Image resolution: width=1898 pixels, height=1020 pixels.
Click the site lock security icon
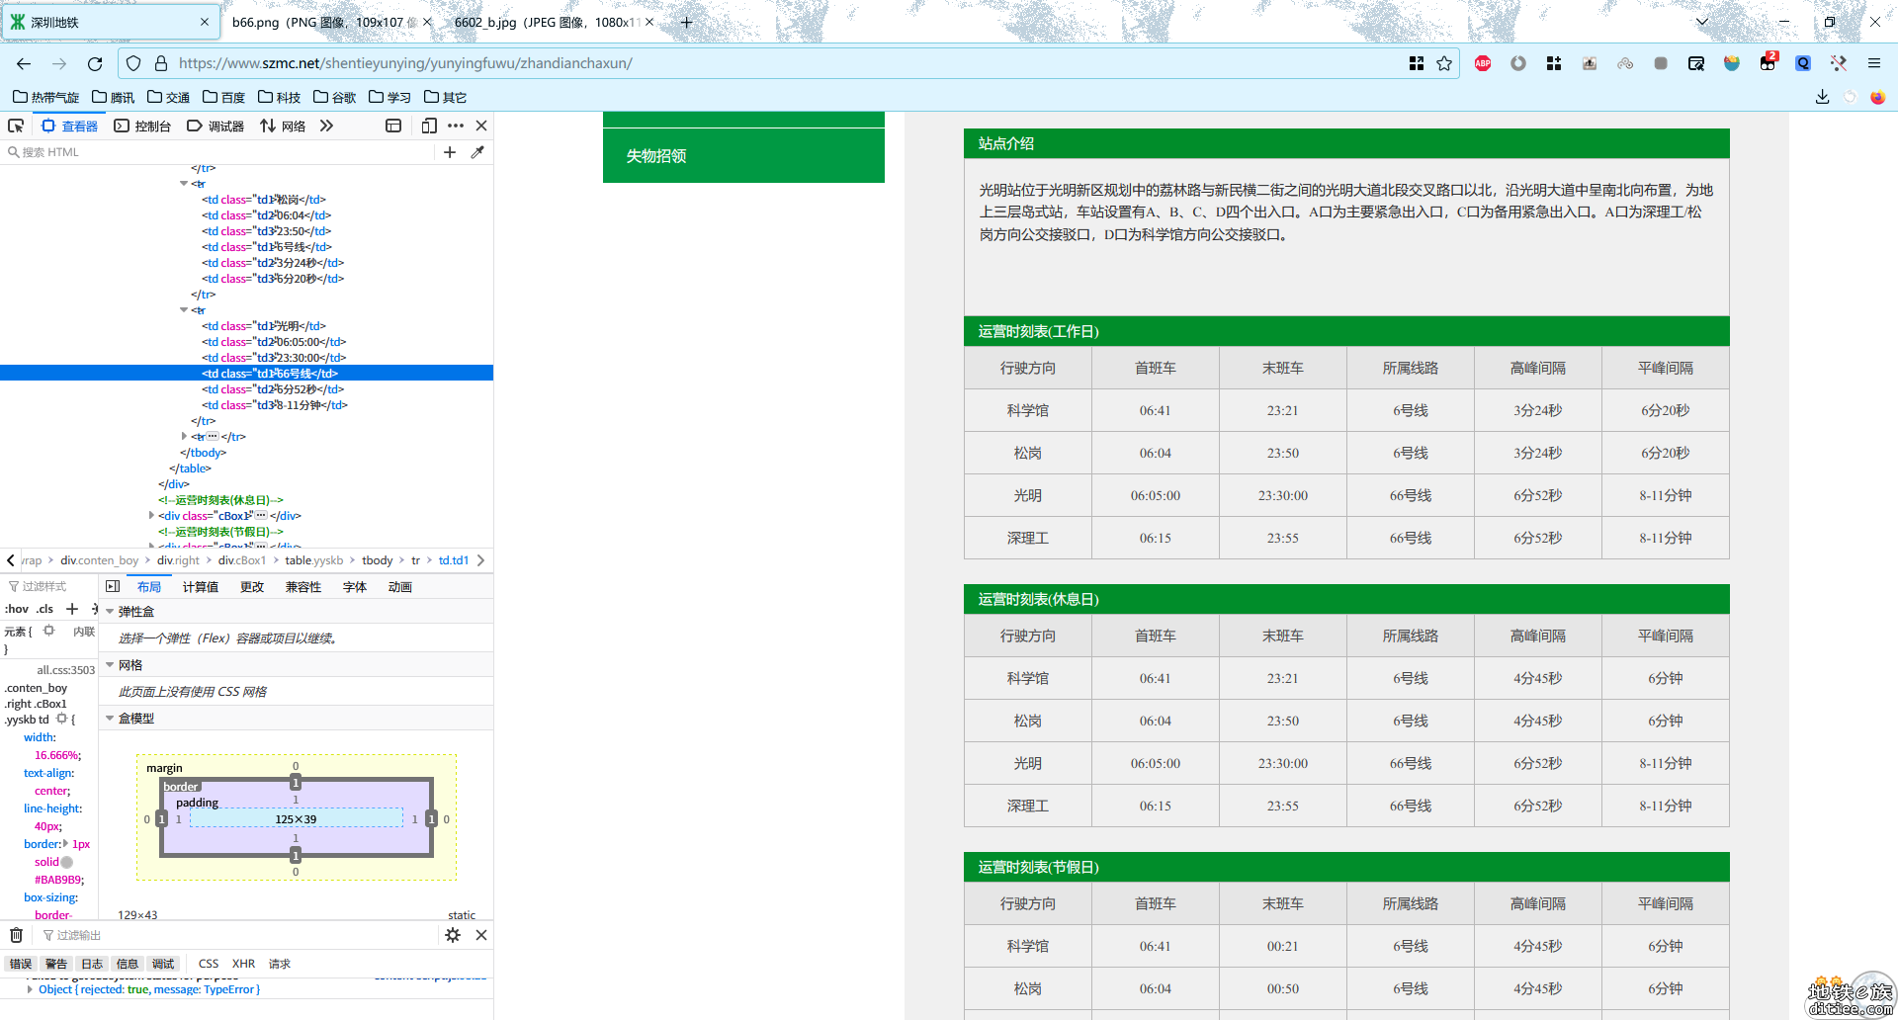(161, 63)
